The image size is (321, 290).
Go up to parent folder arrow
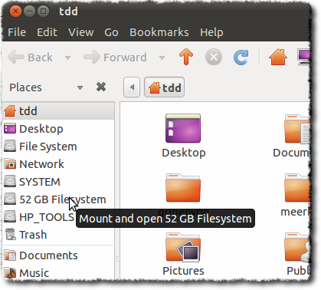(x=186, y=57)
